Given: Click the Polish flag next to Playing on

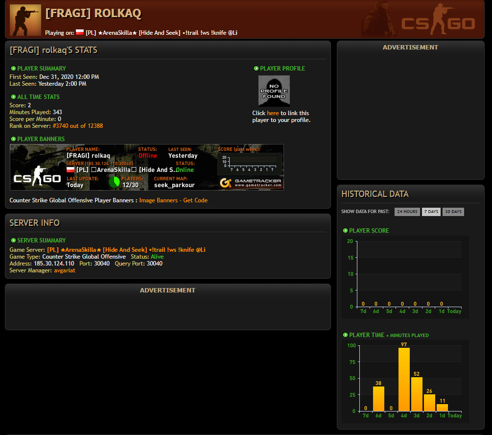Looking at the screenshot, I should point(80,32).
